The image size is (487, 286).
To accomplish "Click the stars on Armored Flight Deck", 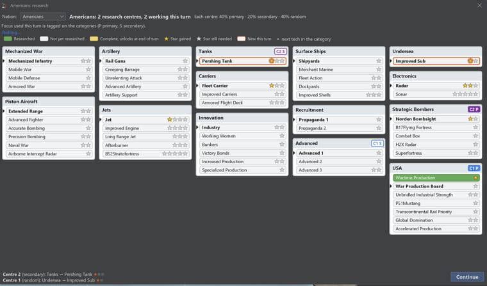I will [277, 102].
